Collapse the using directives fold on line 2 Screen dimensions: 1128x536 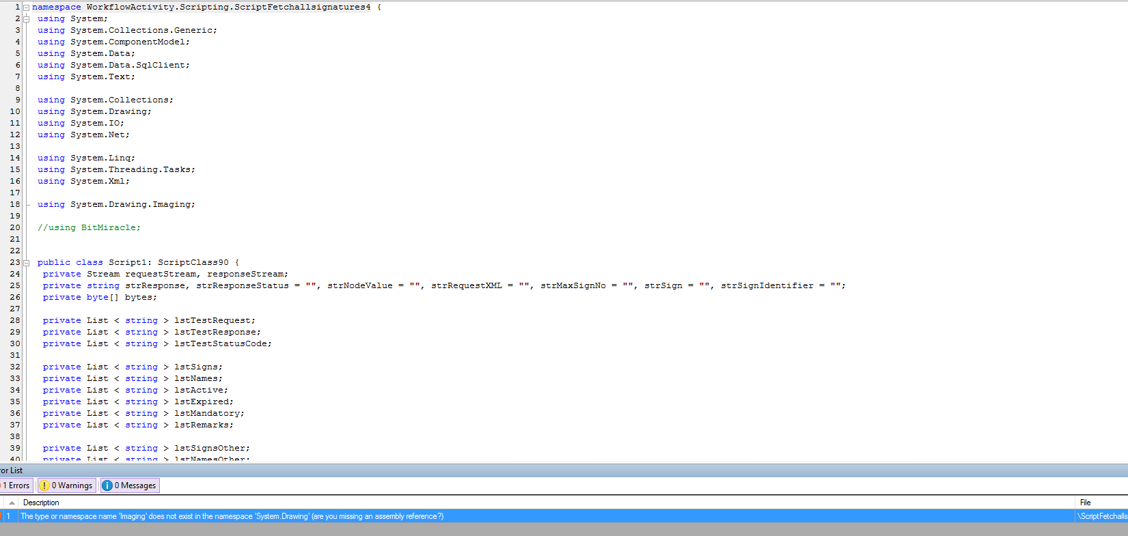(26, 19)
